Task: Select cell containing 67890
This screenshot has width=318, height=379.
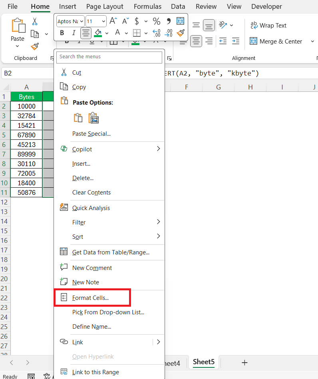Action: [x=26, y=135]
